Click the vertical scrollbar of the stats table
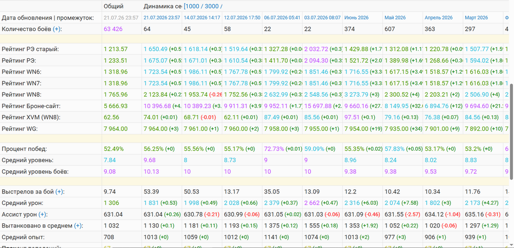This screenshot has width=514, height=248. click(511, 131)
